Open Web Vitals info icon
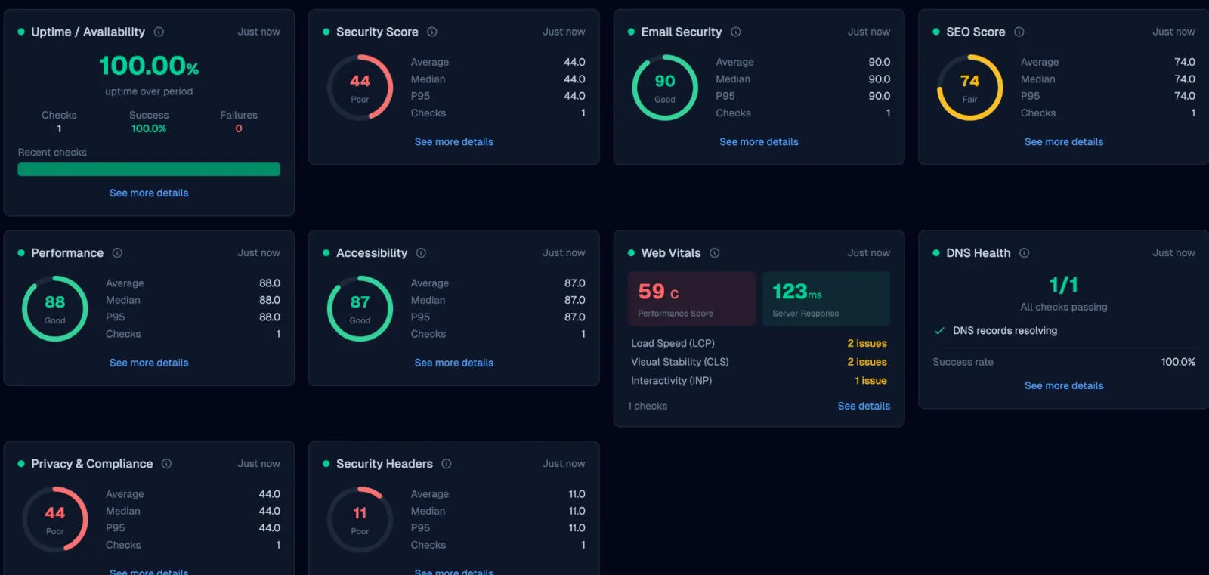Viewport: 1209px width, 575px height. [715, 253]
